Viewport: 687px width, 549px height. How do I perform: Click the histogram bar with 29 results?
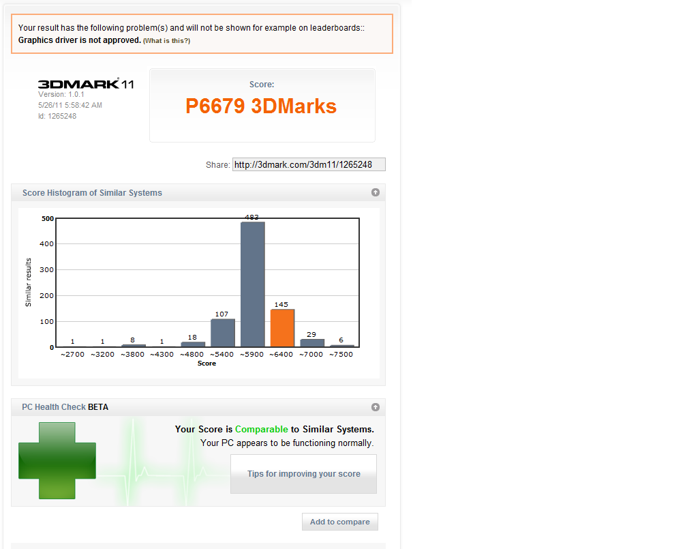312,342
